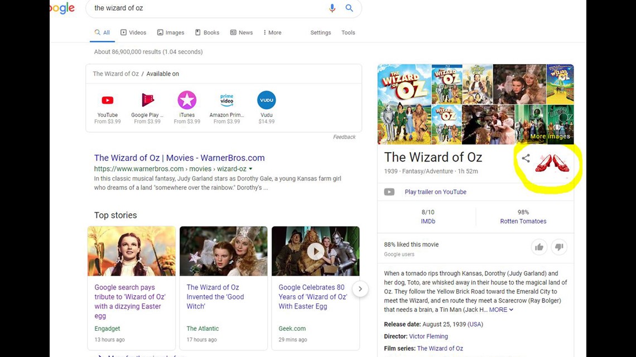Open The Wizard of Oz WarnerBros.com result

[179, 158]
